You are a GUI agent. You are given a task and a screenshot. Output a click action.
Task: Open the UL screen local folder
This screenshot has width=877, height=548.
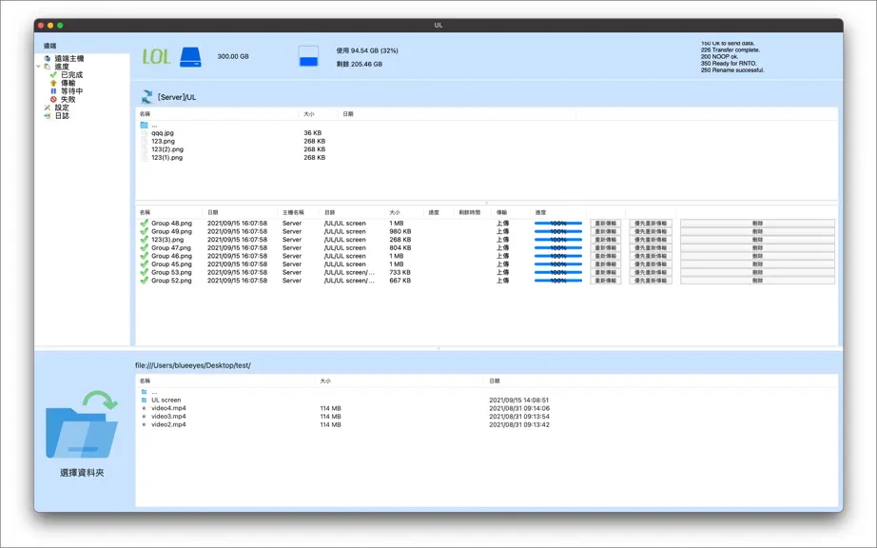tap(166, 400)
